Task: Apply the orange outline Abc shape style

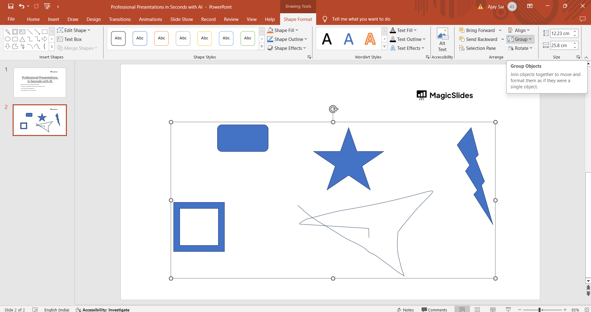Action: click(161, 38)
